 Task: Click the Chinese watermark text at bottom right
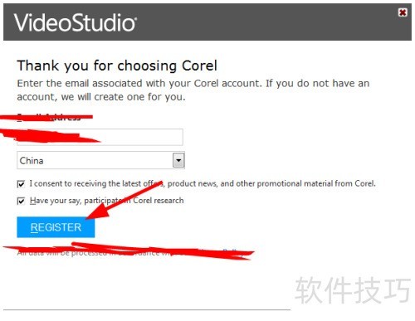tap(353, 289)
